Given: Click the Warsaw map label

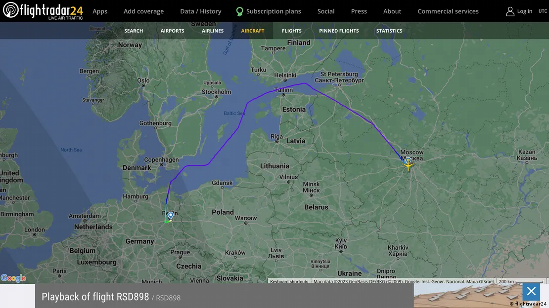Looking at the screenshot, I should [246, 219].
